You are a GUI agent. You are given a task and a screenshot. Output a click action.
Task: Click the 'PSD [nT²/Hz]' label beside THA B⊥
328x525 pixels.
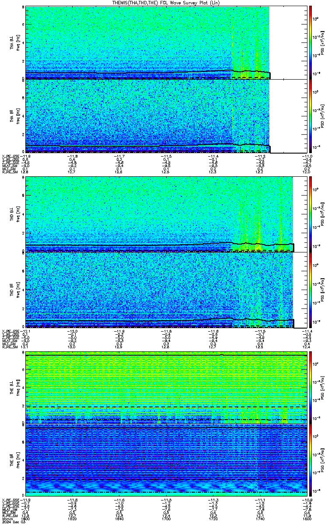click(x=322, y=42)
